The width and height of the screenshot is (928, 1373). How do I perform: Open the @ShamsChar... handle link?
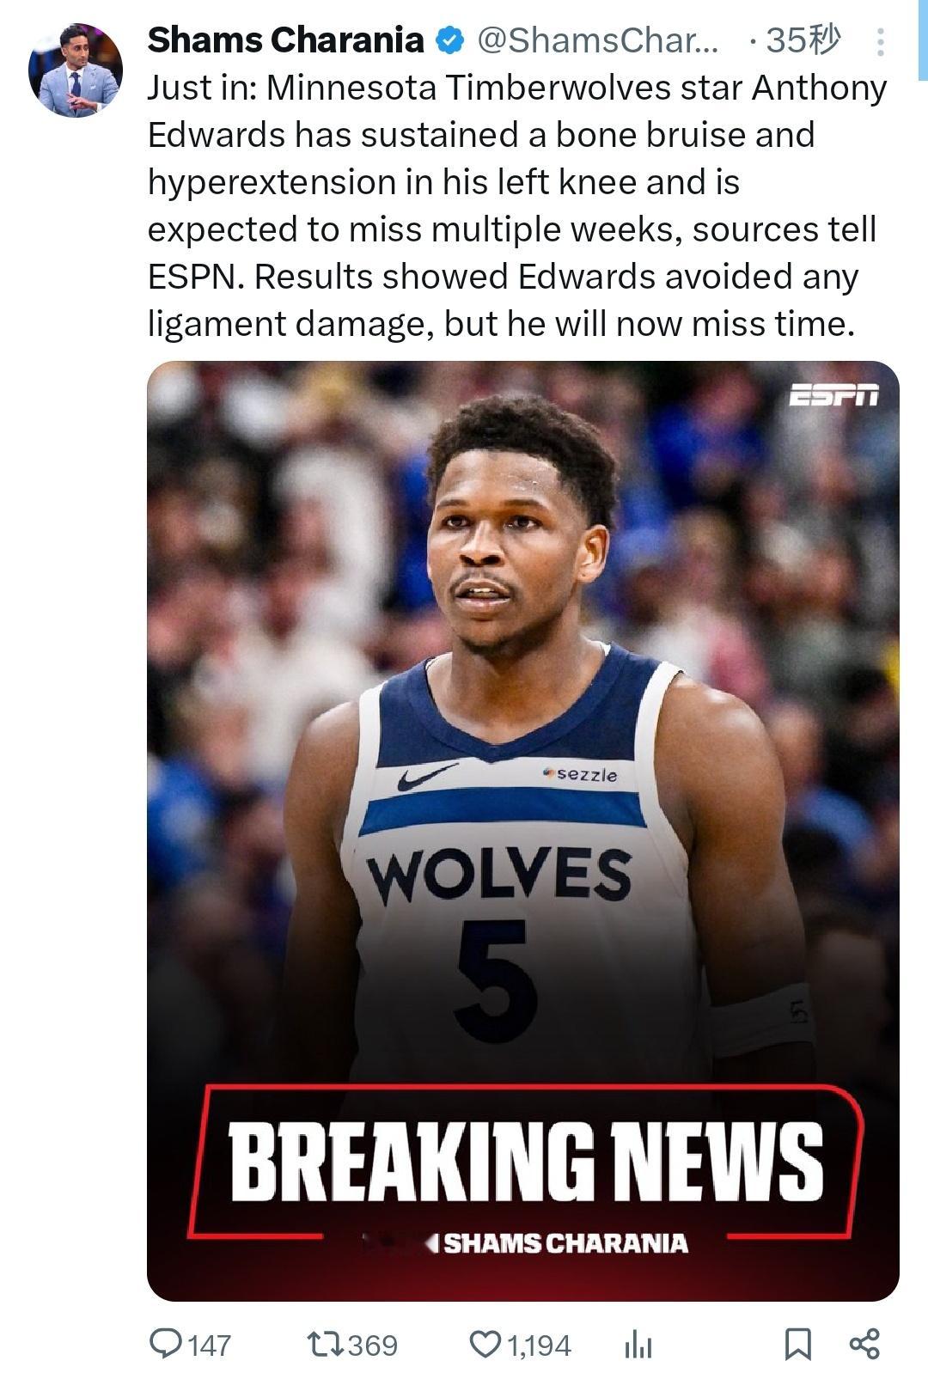(x=597, y=40)
